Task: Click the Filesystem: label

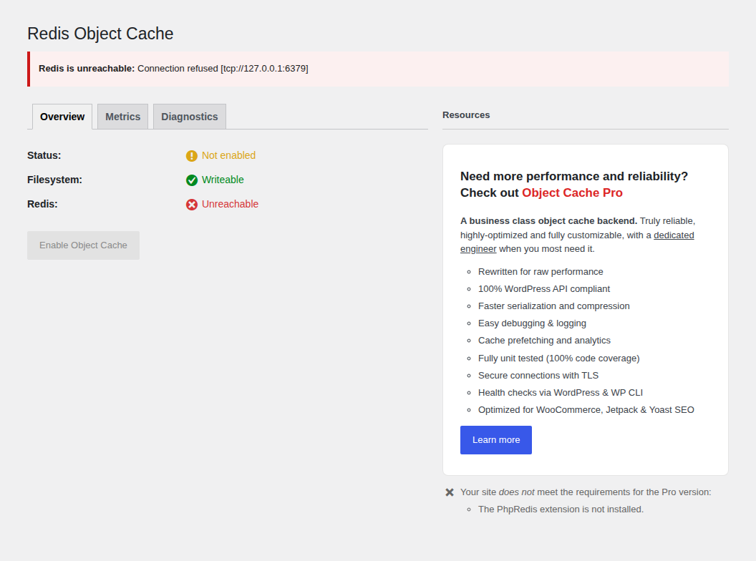Action: tap(54, 180)
